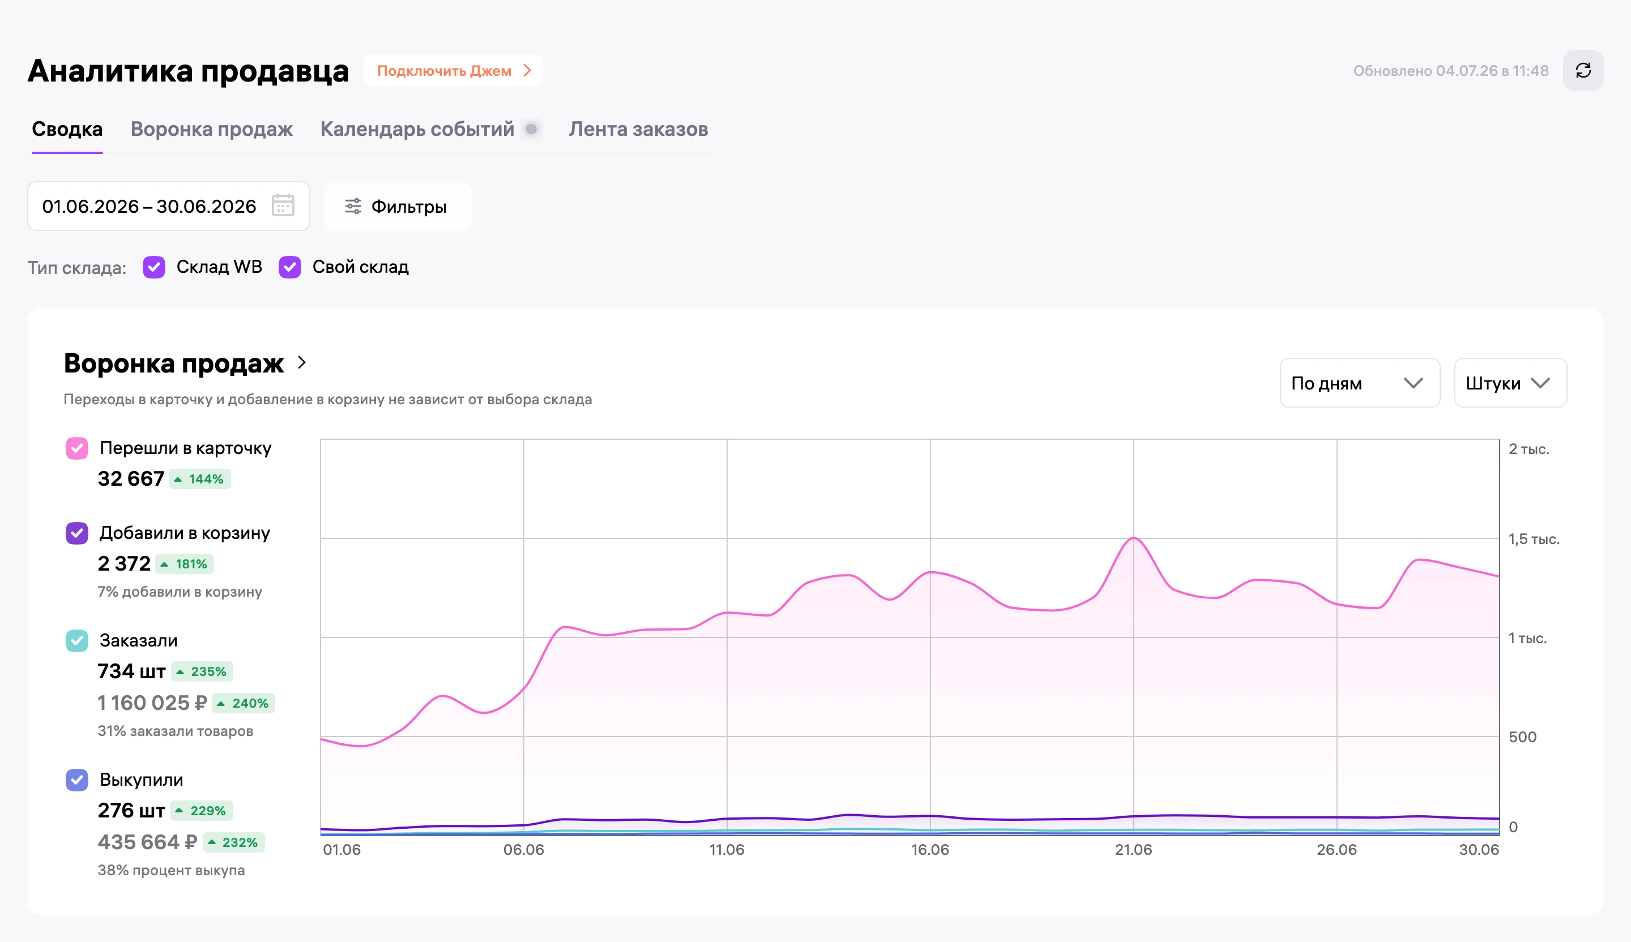Click the 734 шт ordered value
1631x942 pixels.
131,671
